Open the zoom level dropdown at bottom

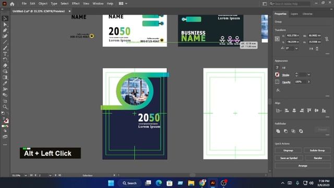tap(26, 175)
